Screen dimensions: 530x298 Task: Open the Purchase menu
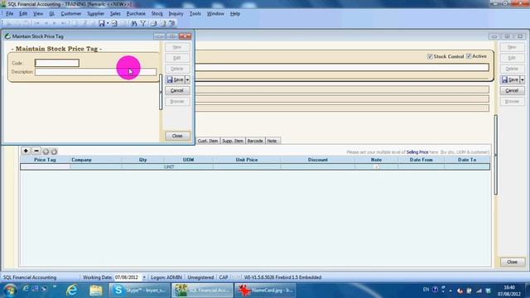tap(136, 13)
